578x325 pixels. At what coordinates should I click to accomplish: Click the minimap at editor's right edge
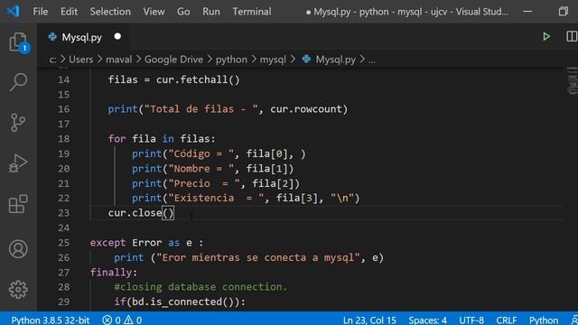(572, 81)
